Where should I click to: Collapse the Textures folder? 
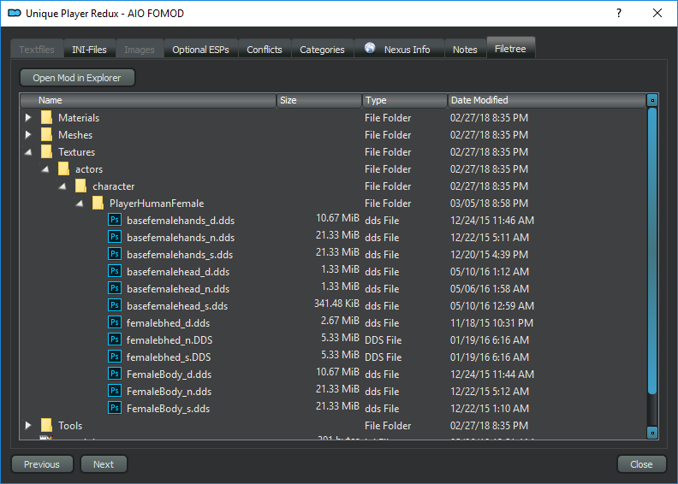(x=28, y=152)
